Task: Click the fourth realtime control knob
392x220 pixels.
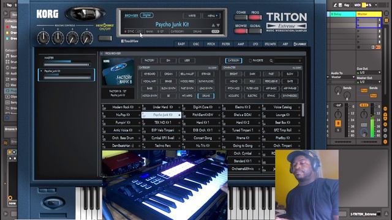Action: tap(87, 38)
